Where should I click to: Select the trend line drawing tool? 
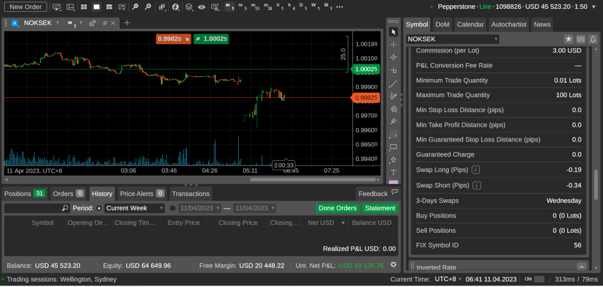pyautogui.click(x=393, y=83)
